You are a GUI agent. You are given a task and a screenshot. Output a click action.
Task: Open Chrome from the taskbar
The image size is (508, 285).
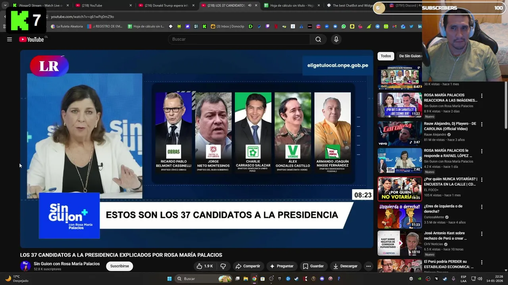tap(254, 279)
